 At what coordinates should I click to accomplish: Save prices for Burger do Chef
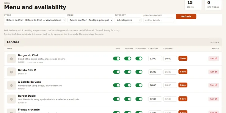tap(183, 58)
